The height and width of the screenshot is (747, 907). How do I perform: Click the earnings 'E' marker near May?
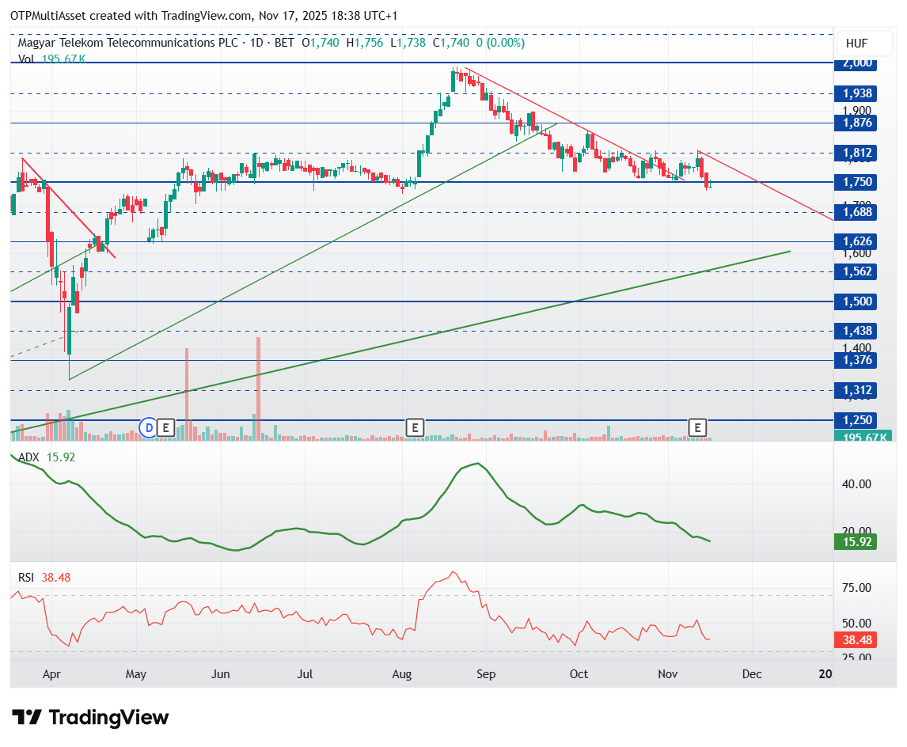[x=165, y=428]
